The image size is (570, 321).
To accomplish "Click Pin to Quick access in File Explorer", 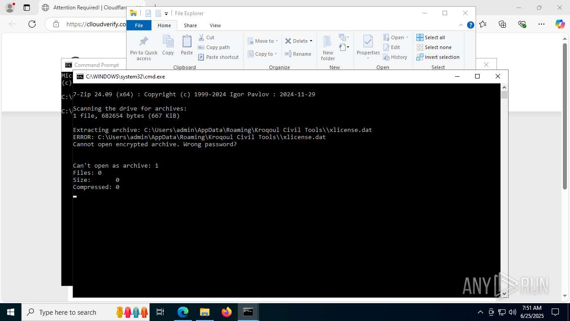I will pyautogui.click(x=143, y=49).
